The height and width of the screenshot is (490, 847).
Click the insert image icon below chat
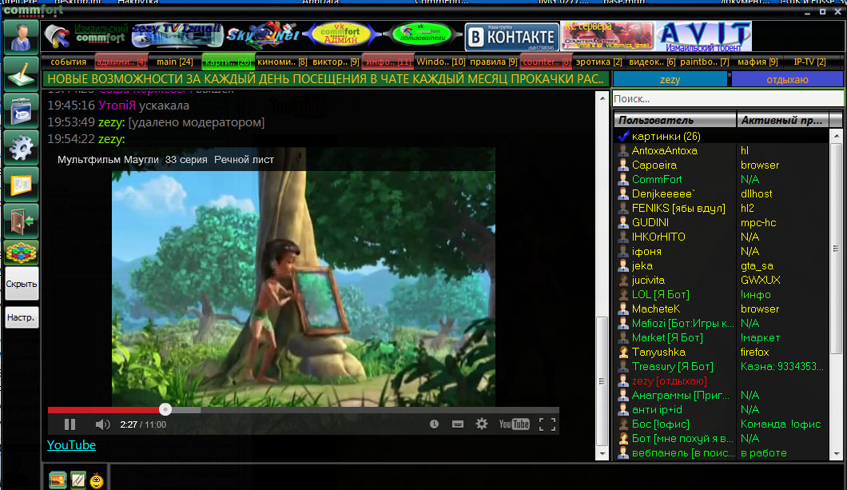click(x=58, y=480)
